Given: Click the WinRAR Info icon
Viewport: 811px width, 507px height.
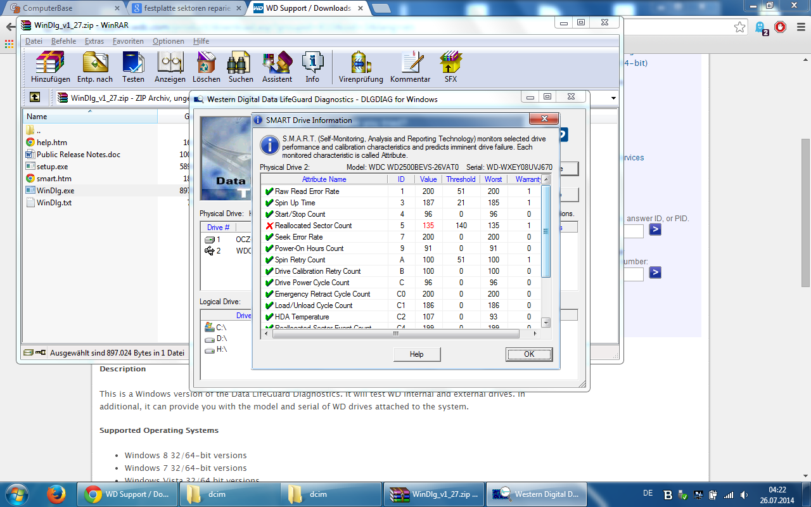Looking at the screenshot, I should pyautogui.click(x=312, y=67).
